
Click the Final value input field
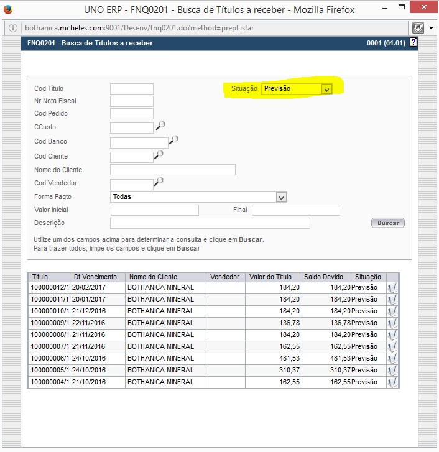295,210
